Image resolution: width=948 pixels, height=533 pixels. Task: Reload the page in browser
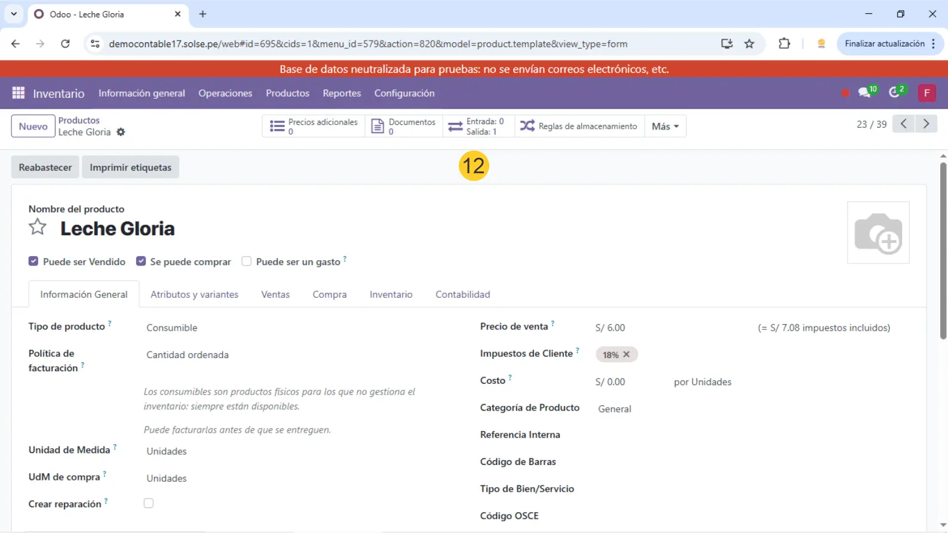coord(65,44)
